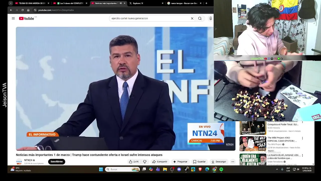Screen dimensions: 321x181
Task: Open Windows Start menu
Action: point(101,169)
